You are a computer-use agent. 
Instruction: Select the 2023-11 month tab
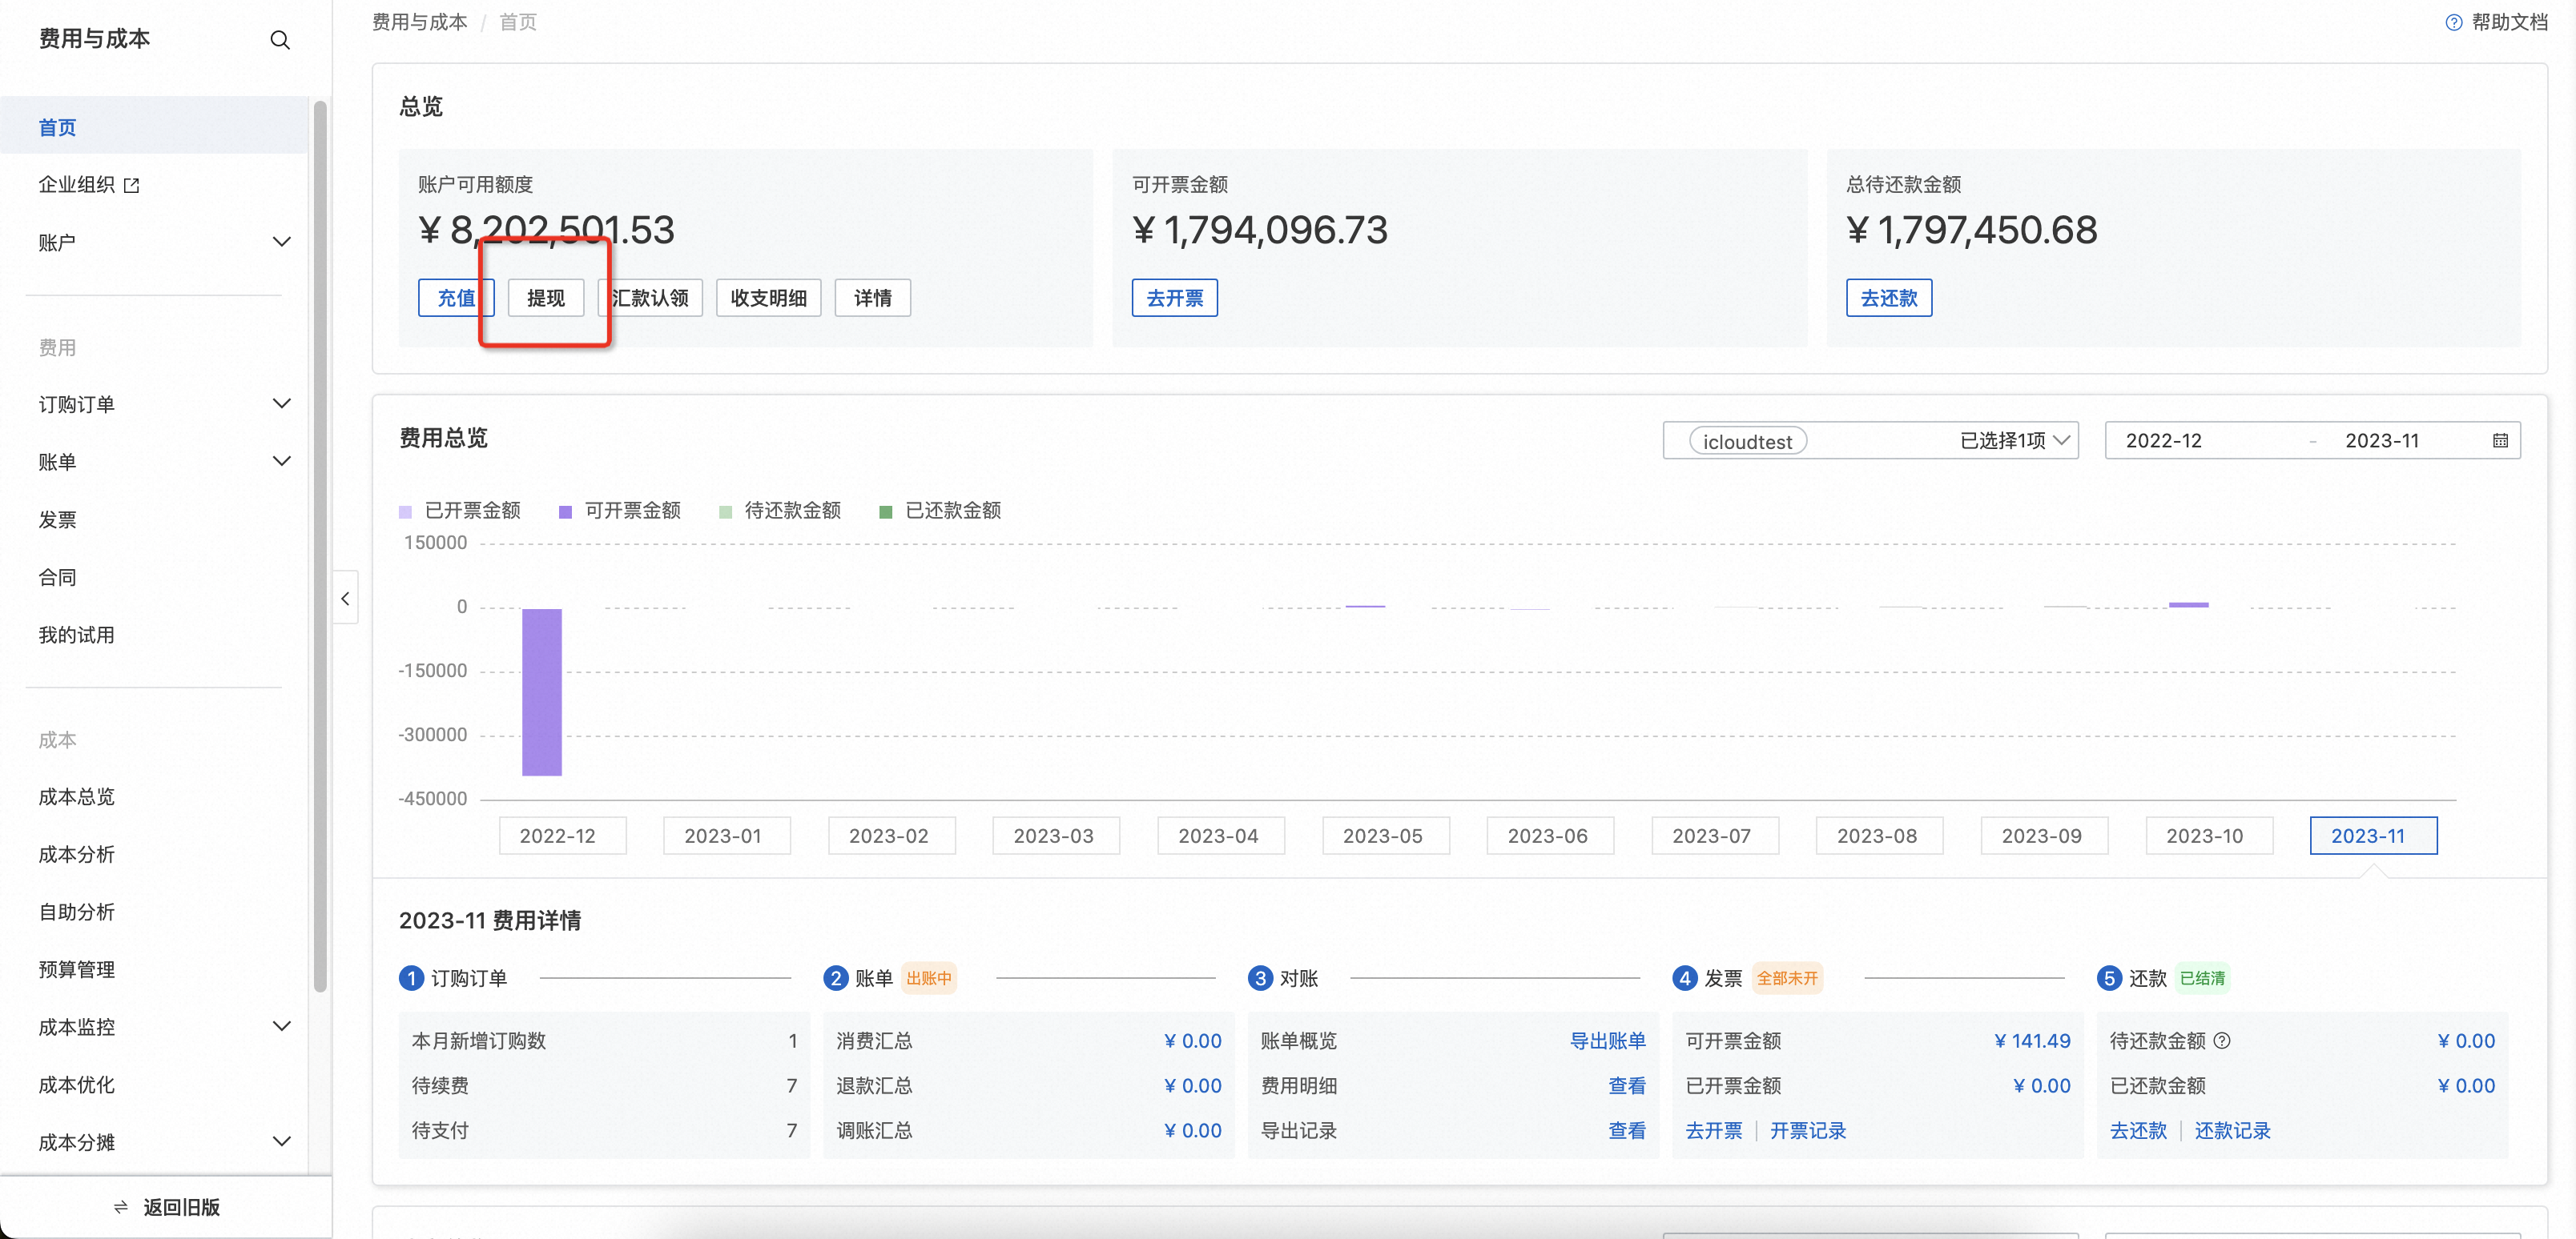point(2373,836)
